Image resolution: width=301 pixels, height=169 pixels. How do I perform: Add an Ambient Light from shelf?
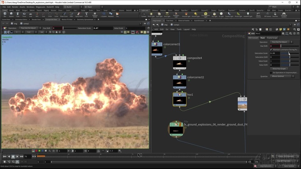tap(248, 14)
